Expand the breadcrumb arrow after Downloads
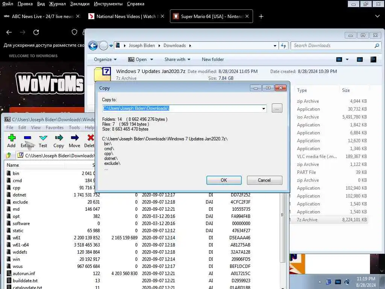 190,46
